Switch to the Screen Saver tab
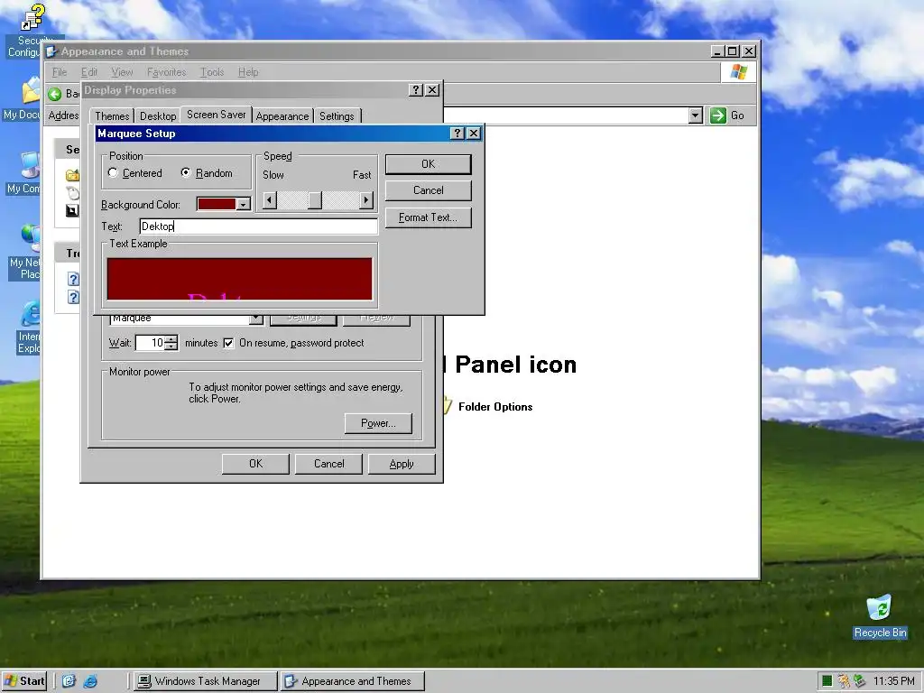924x693 pixels. [217, 115]
